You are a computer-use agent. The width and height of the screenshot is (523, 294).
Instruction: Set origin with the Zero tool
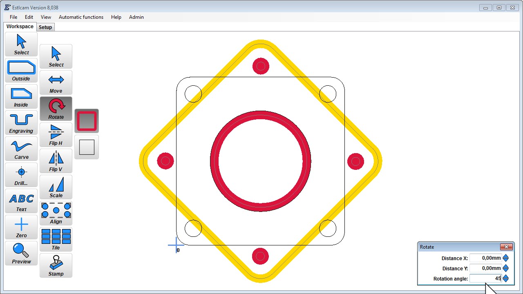point(21,227)
